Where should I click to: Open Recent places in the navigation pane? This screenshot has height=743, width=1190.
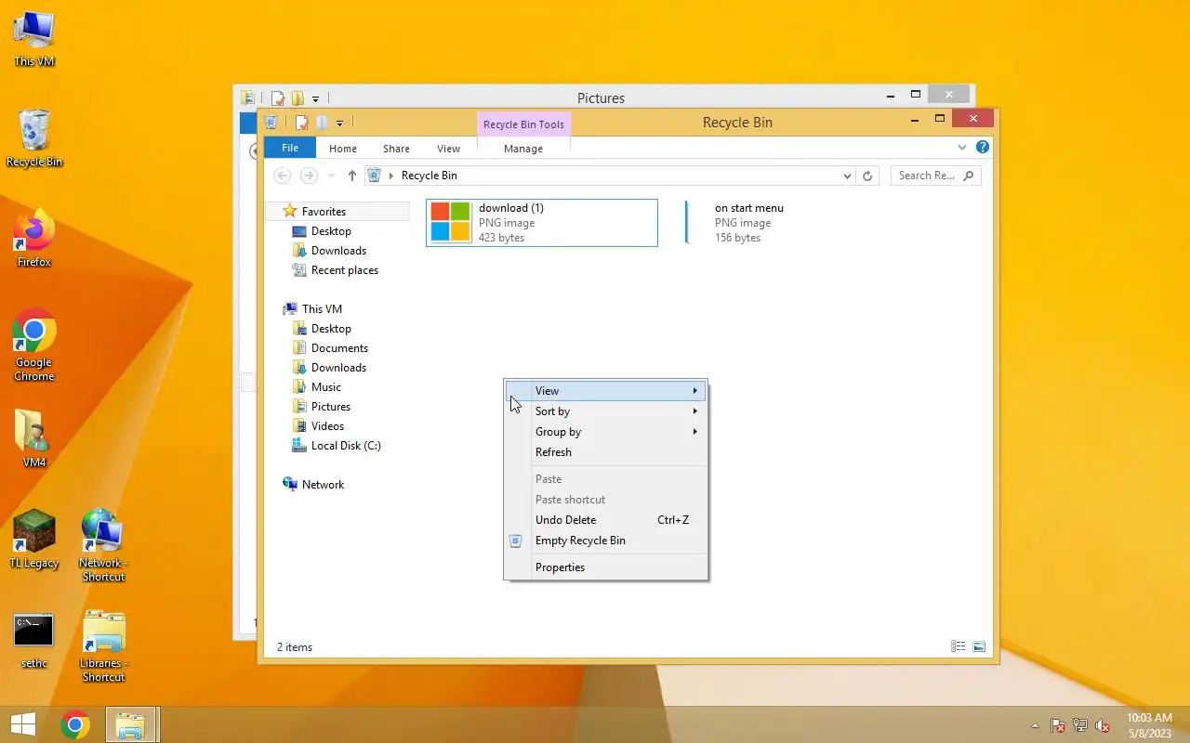(x=344, y=270)
